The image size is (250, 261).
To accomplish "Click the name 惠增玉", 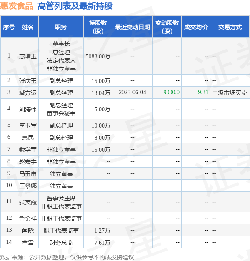I will pyautogui.click(x=28, y=56).
